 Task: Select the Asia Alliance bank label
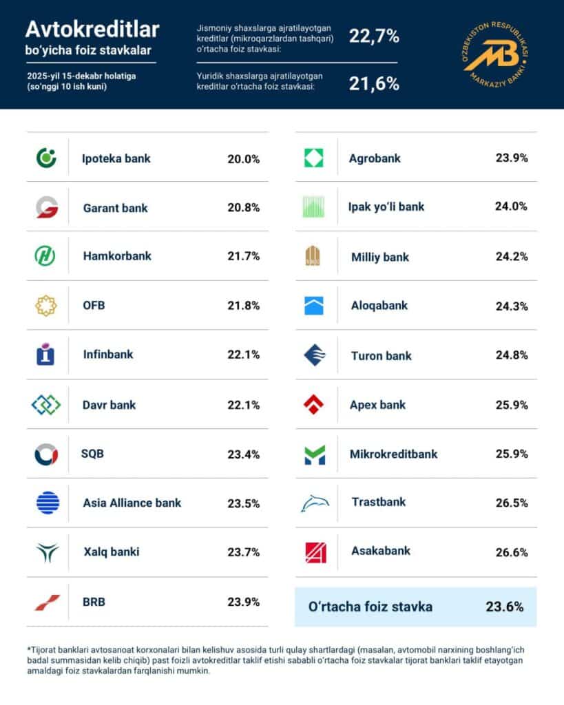(x=132, y=503)
